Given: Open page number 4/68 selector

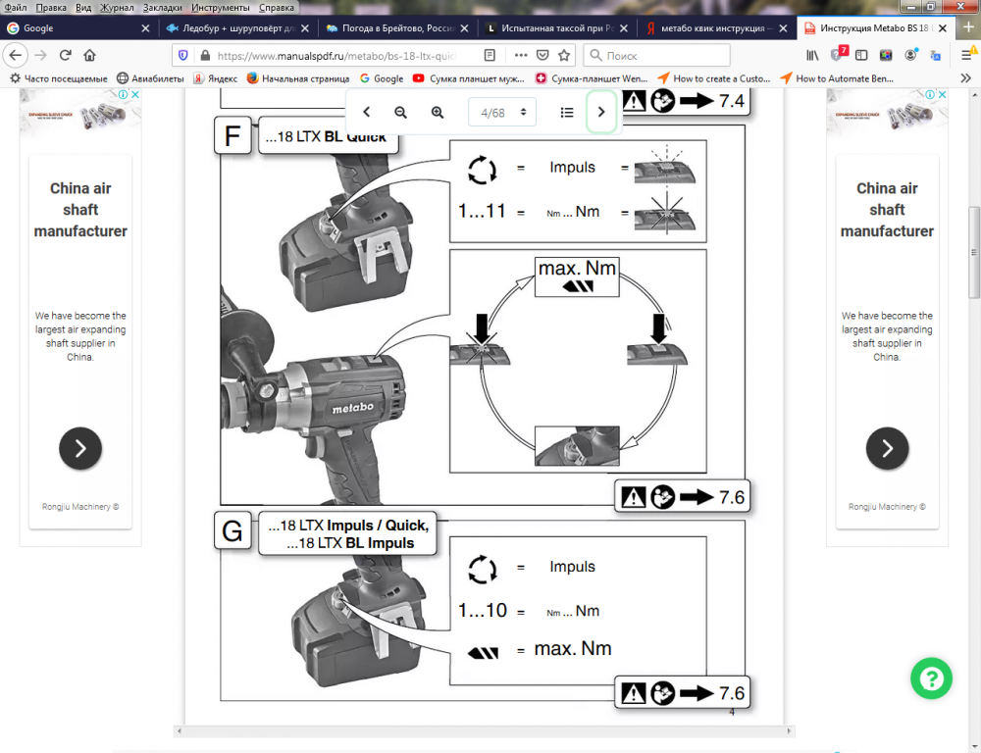Looking at the screenshot, I should pyautogui.click(x=502, y=112).
